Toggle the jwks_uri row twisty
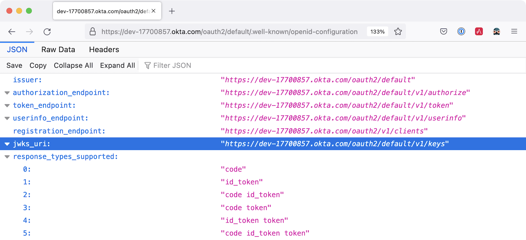The width and height of the screenshot is (526, 240). coord(7,144)
